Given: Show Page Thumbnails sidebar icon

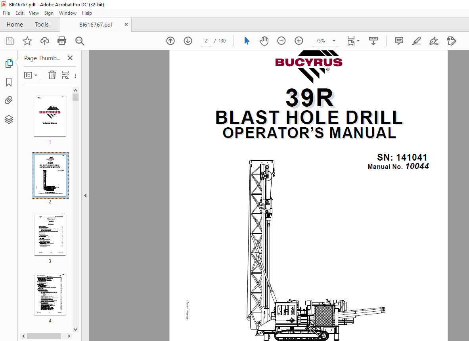Looking at the screenshot, I should (x=9, y=63).
